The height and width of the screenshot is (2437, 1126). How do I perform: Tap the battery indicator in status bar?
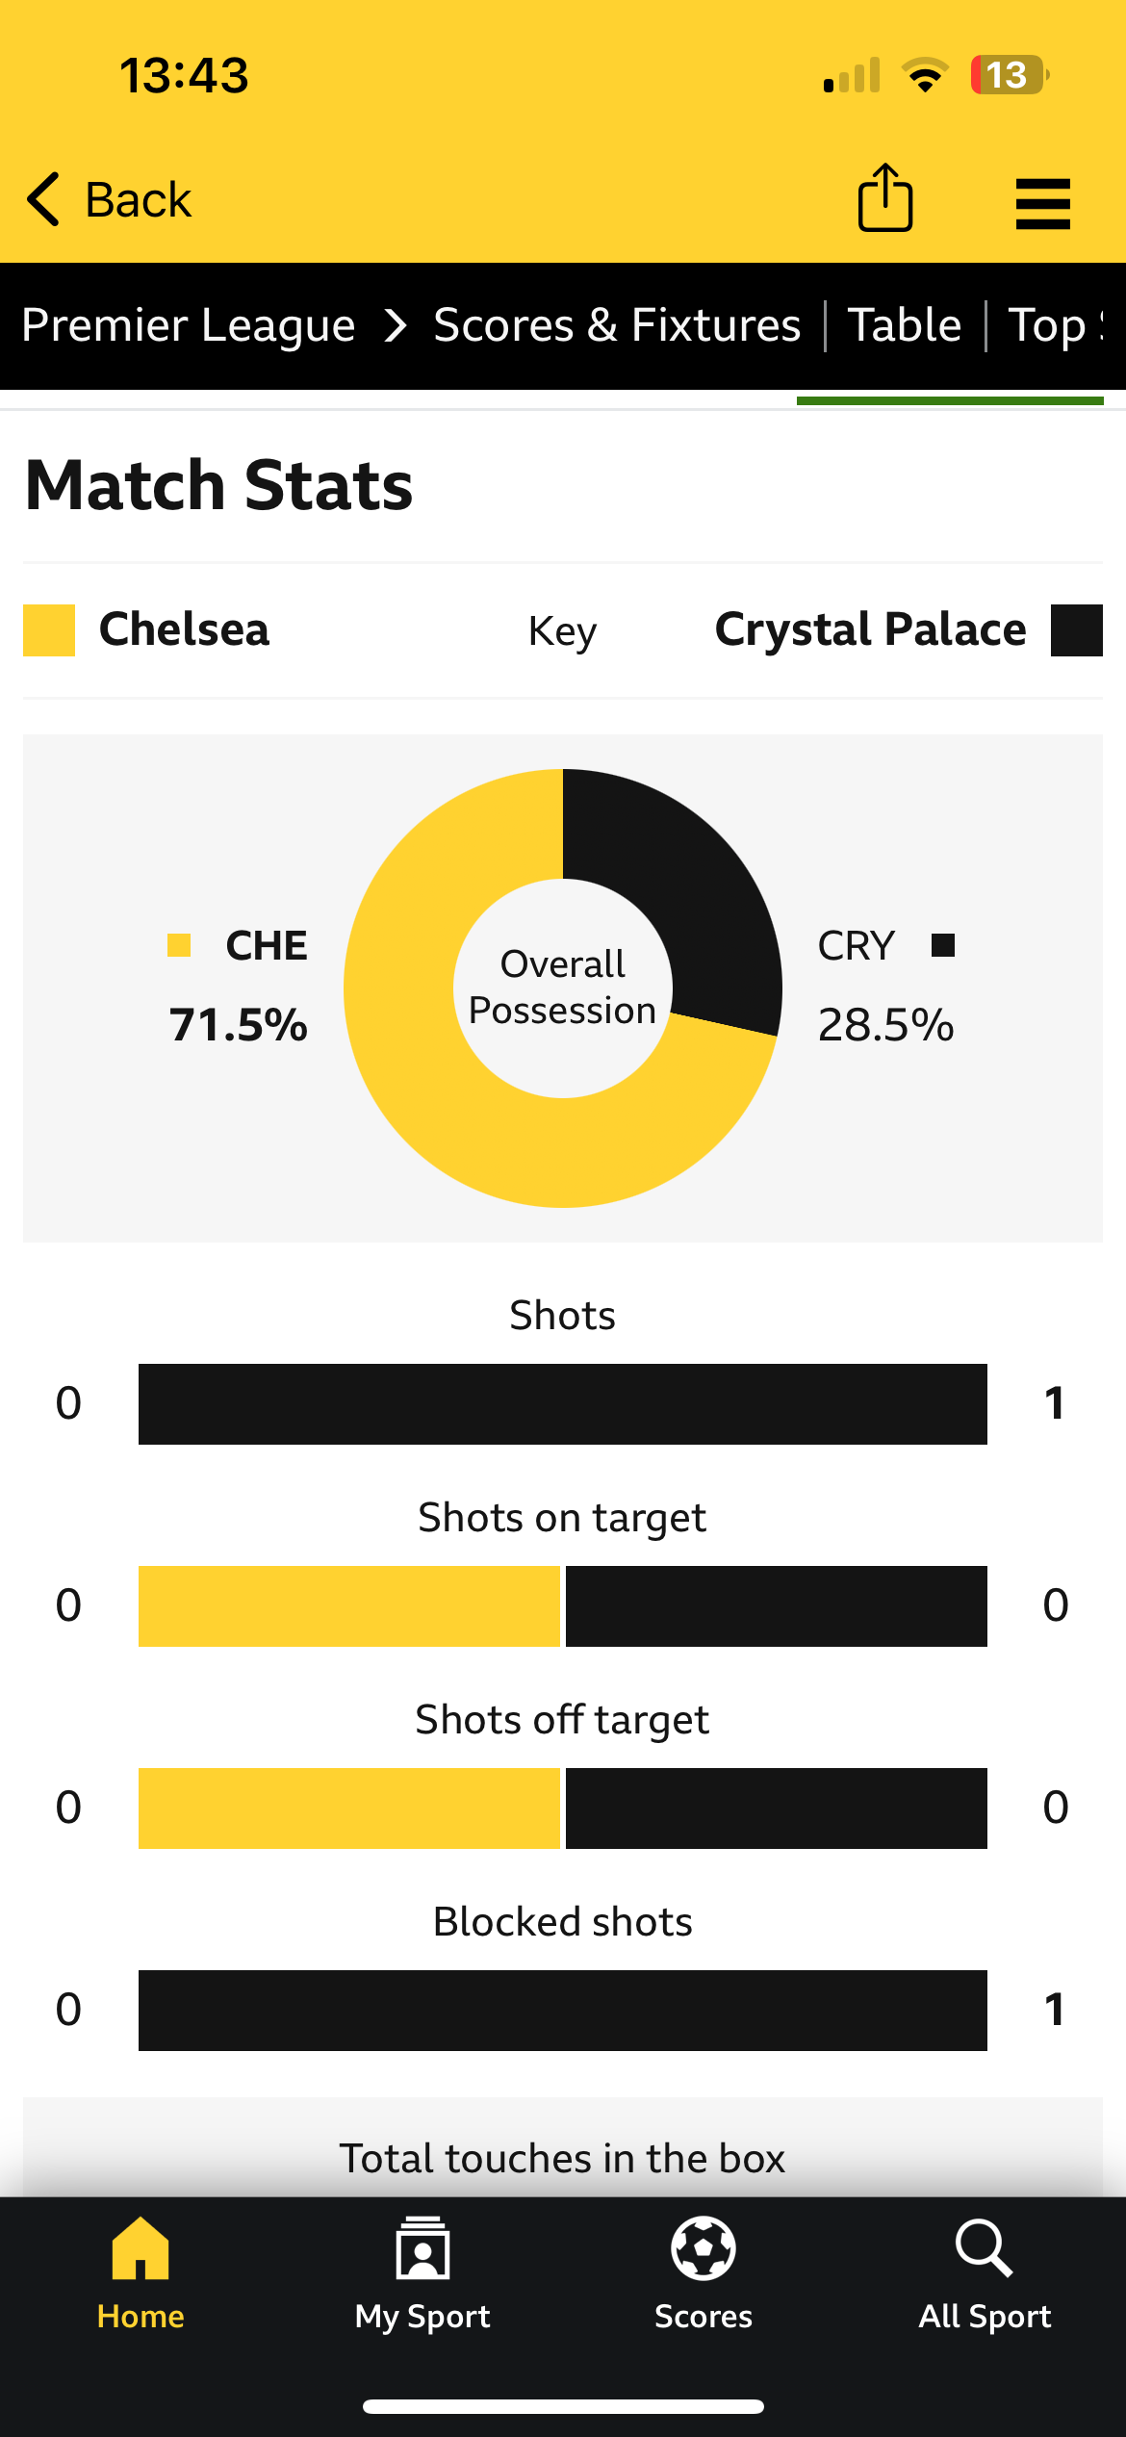point(1009,75)
